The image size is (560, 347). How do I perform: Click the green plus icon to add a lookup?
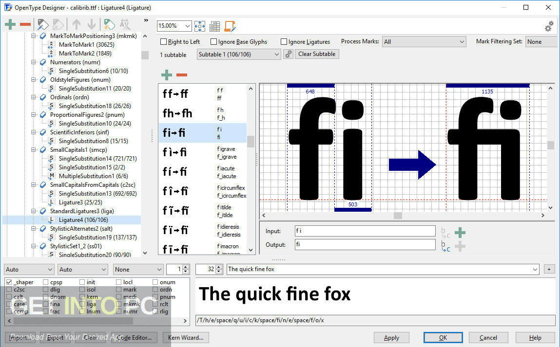10,24
